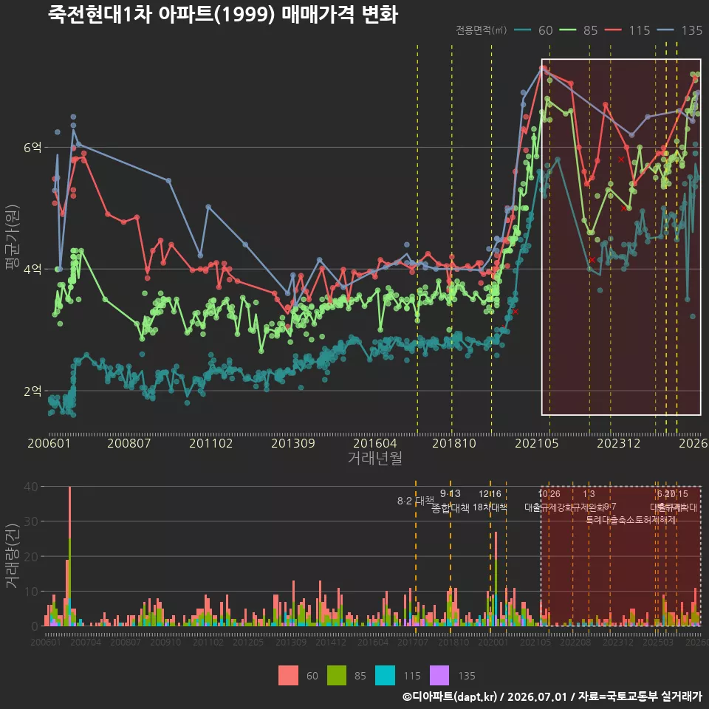Screen dimensions: 709x709
Task: Click the 85 green line legend entry
Action: (x=579, y=30)
